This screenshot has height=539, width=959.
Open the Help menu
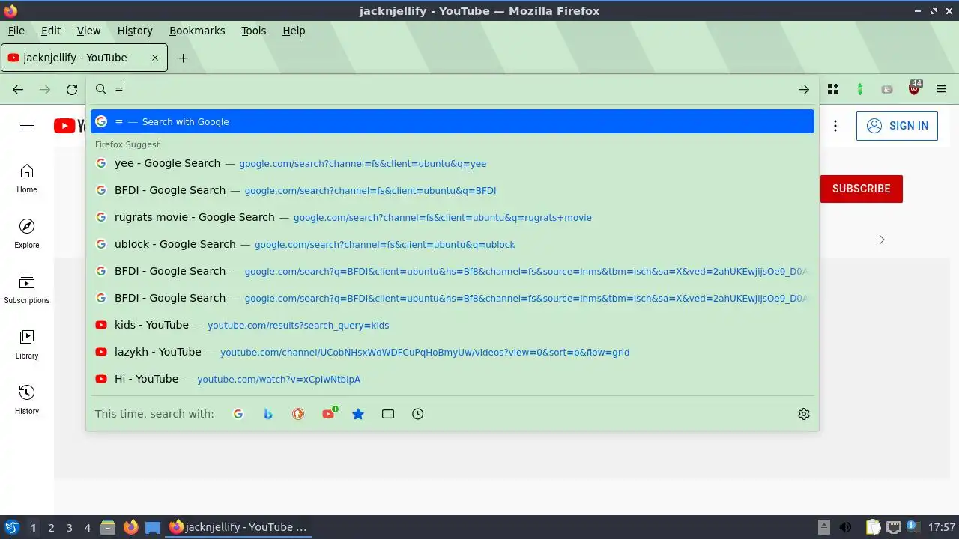point(294,31)
